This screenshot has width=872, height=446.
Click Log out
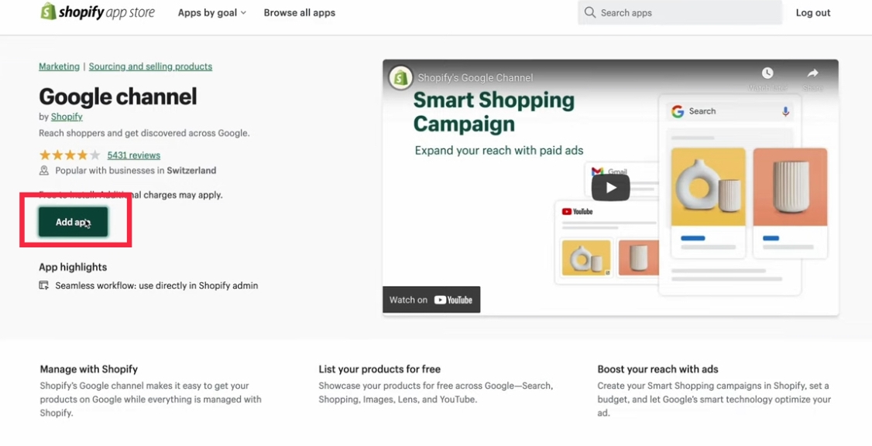pos(812,13)
